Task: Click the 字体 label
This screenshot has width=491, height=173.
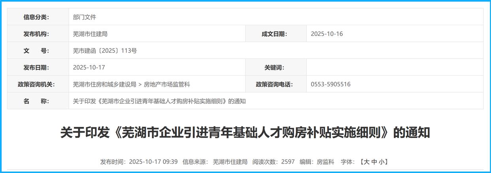Action: pos(348,162)
